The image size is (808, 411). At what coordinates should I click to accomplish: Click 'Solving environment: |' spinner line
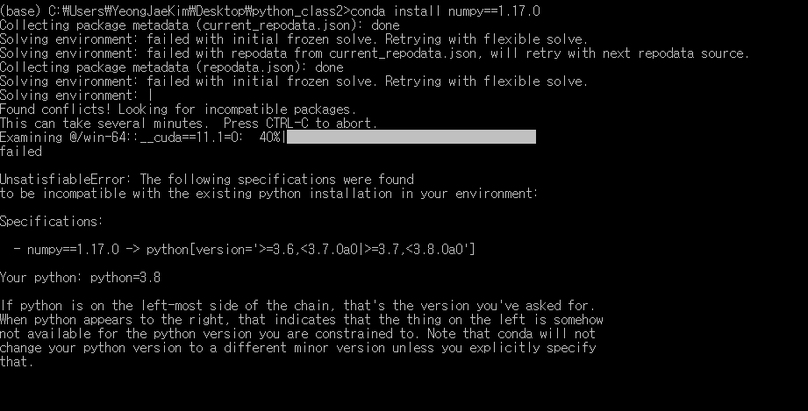77,96
